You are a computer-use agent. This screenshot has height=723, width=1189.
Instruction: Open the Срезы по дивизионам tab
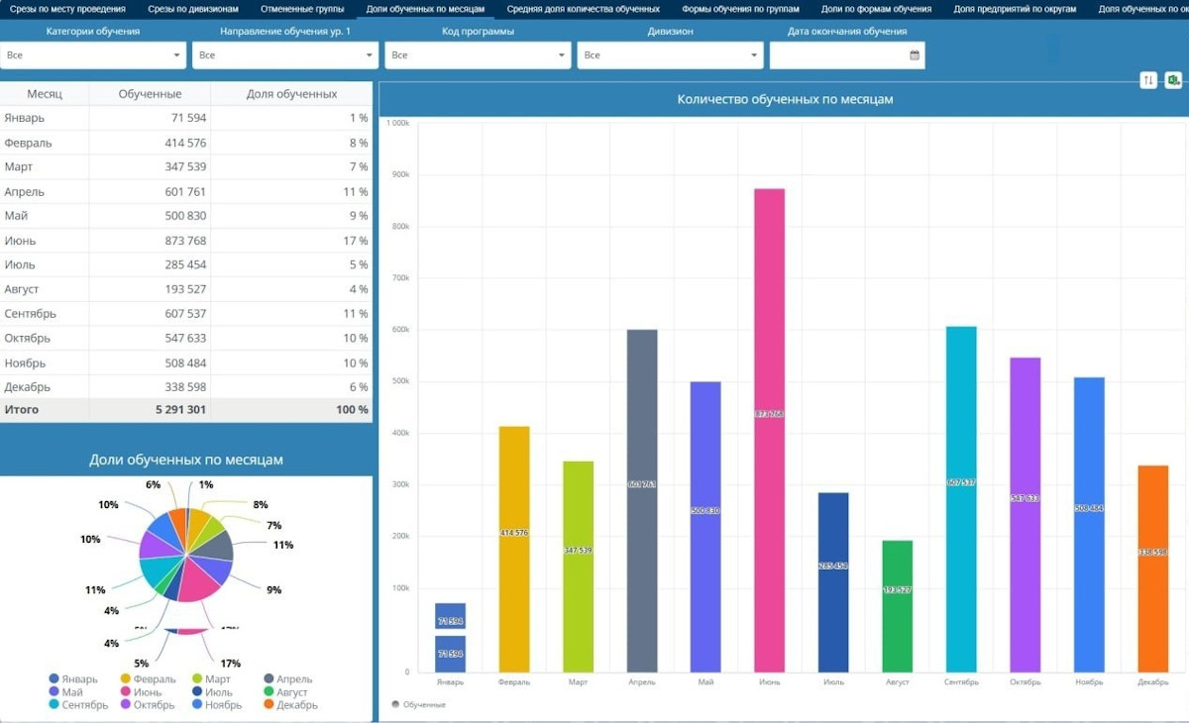coord(193,9)
